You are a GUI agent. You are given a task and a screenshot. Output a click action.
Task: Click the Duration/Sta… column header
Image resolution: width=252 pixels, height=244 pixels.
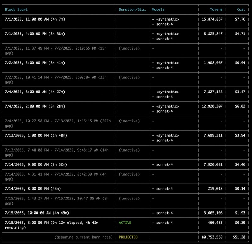(132, 9)
